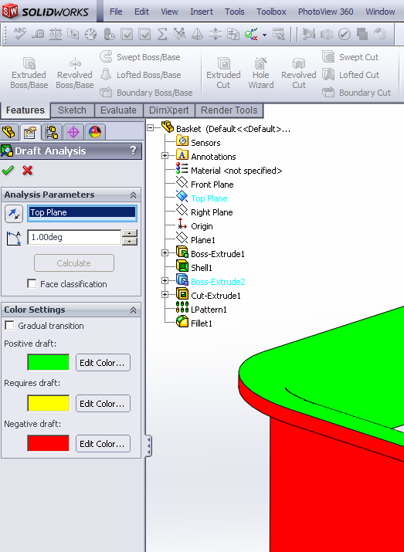Click the green Positive draft swatch
The image size is (404, 552).
pos(49,363)
